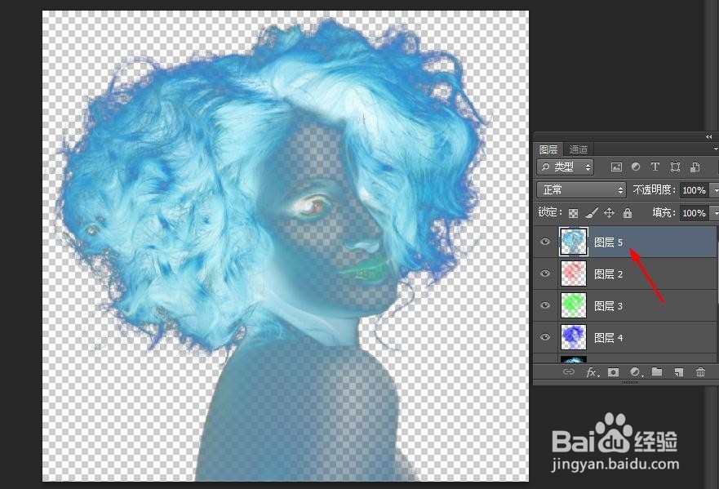
Task: Lock all padlock icon
Action: (628, 213)
